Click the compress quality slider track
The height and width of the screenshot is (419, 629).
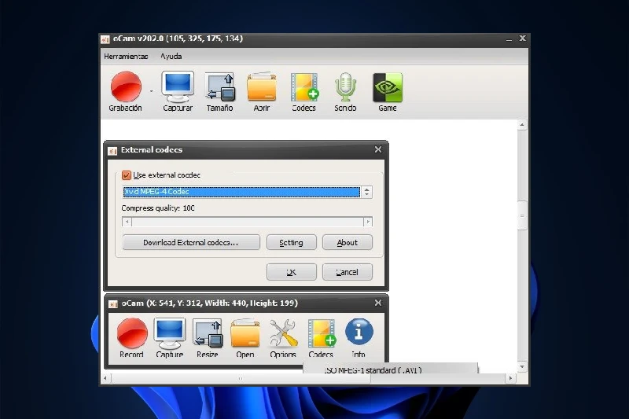pos(247,222)
